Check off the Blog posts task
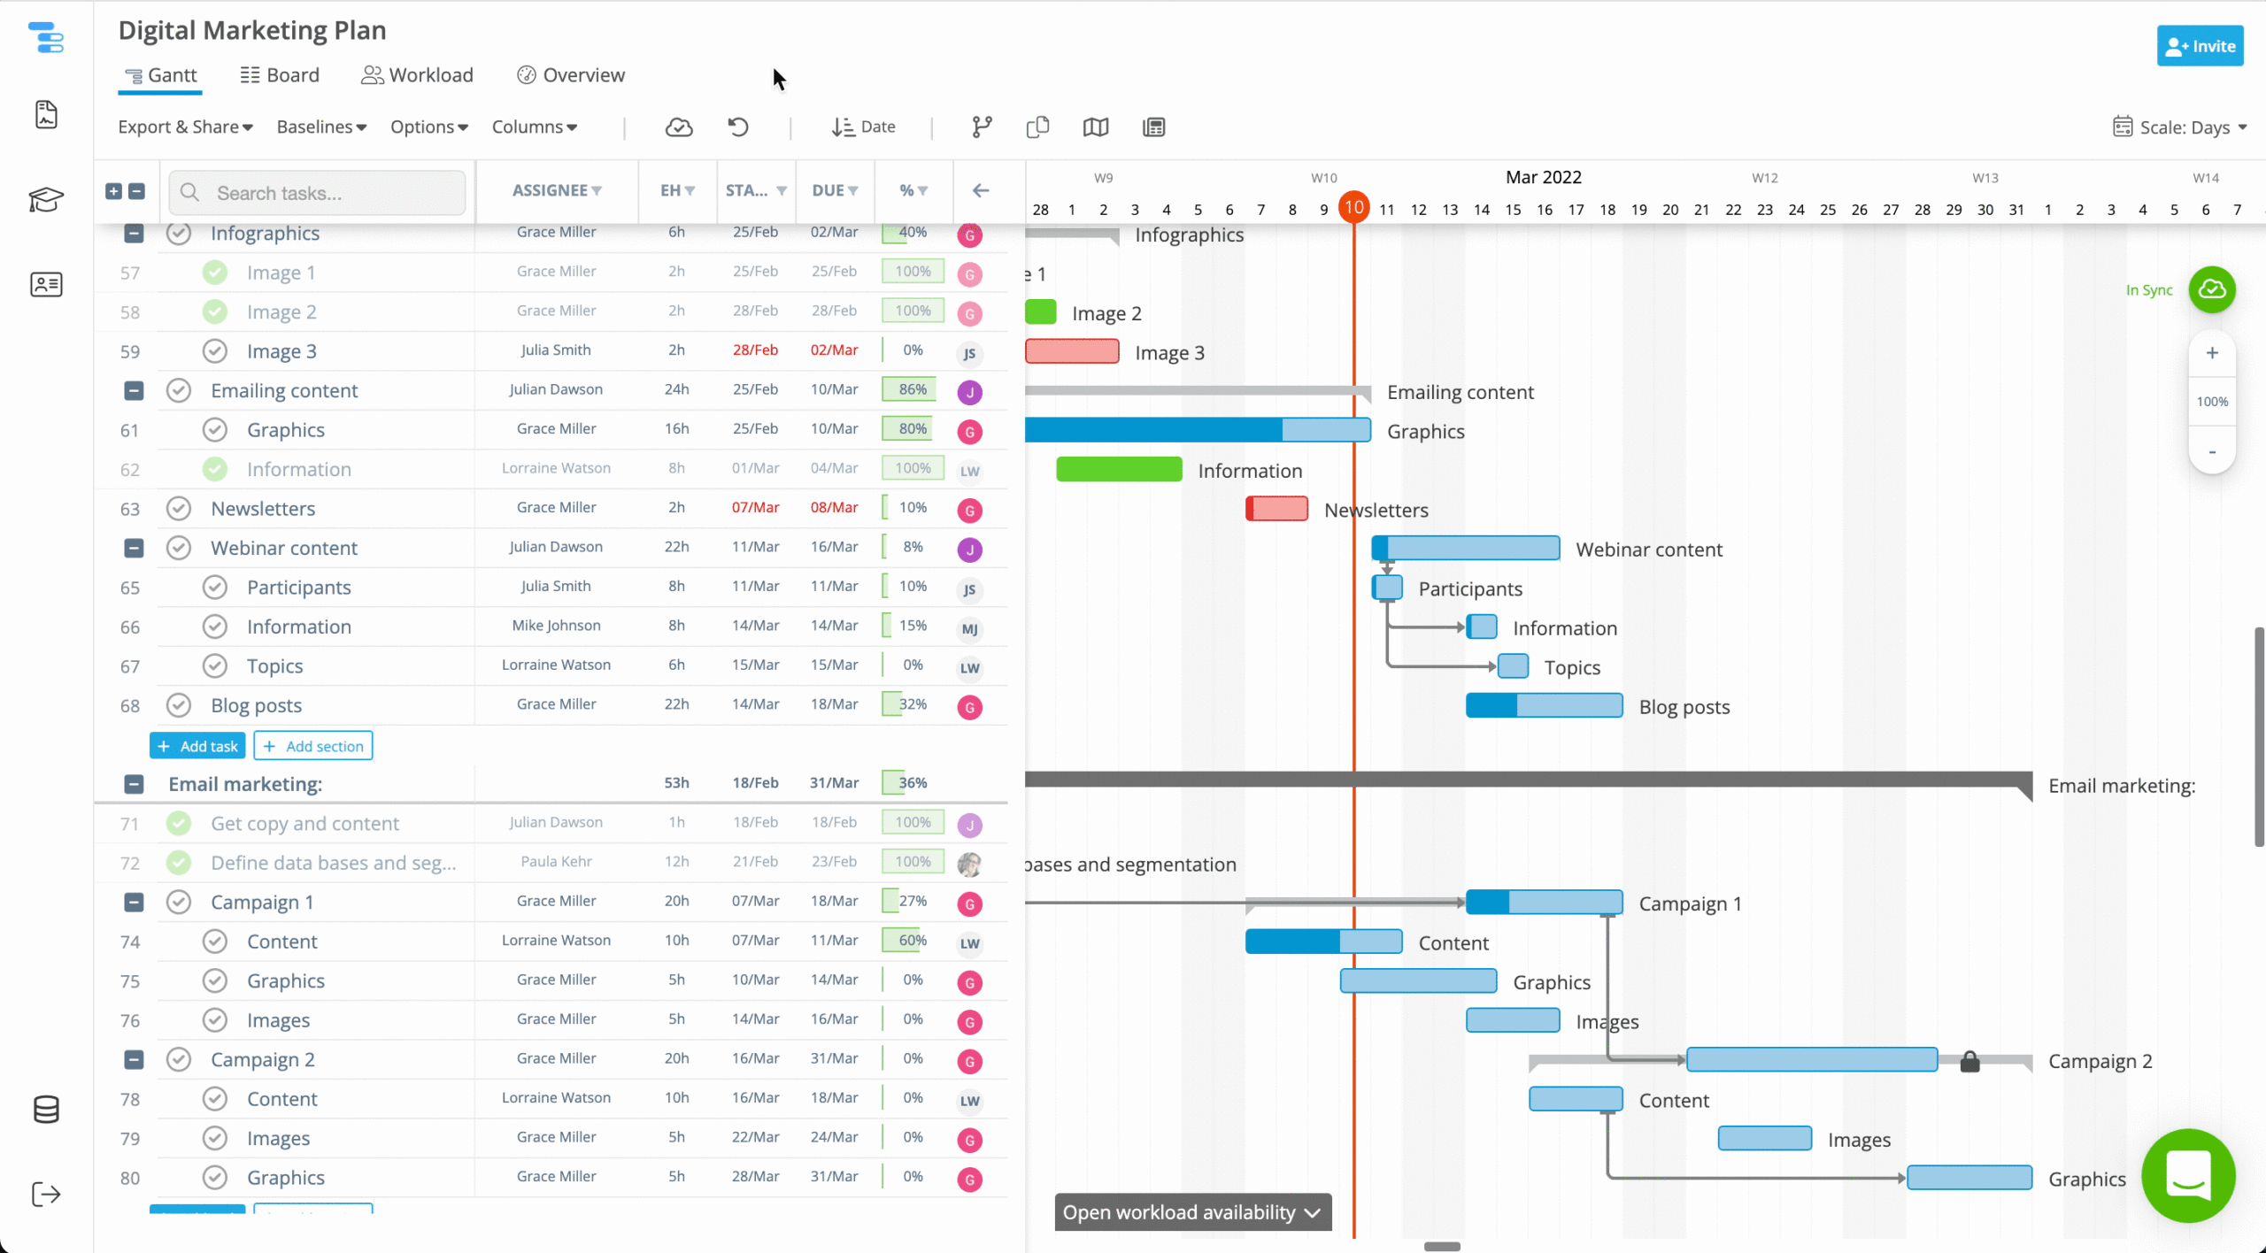 point(178,705)
